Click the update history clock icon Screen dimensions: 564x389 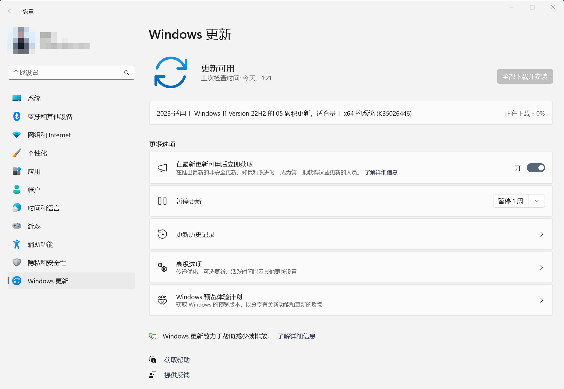(x=162, y=234)
